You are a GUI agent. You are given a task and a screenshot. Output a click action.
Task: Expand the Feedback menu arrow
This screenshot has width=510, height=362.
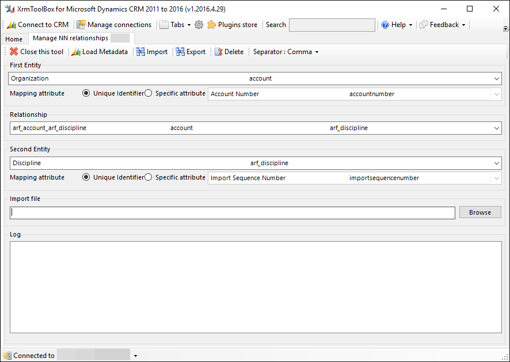pyautogui.click(x=463, y=25)
